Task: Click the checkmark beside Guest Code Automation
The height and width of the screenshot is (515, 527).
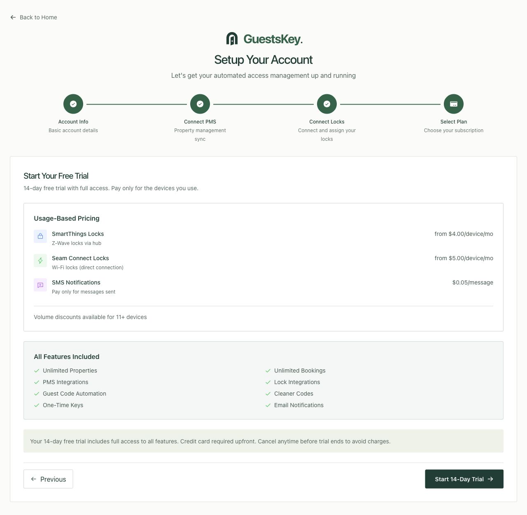Action: tap(37, 394)
